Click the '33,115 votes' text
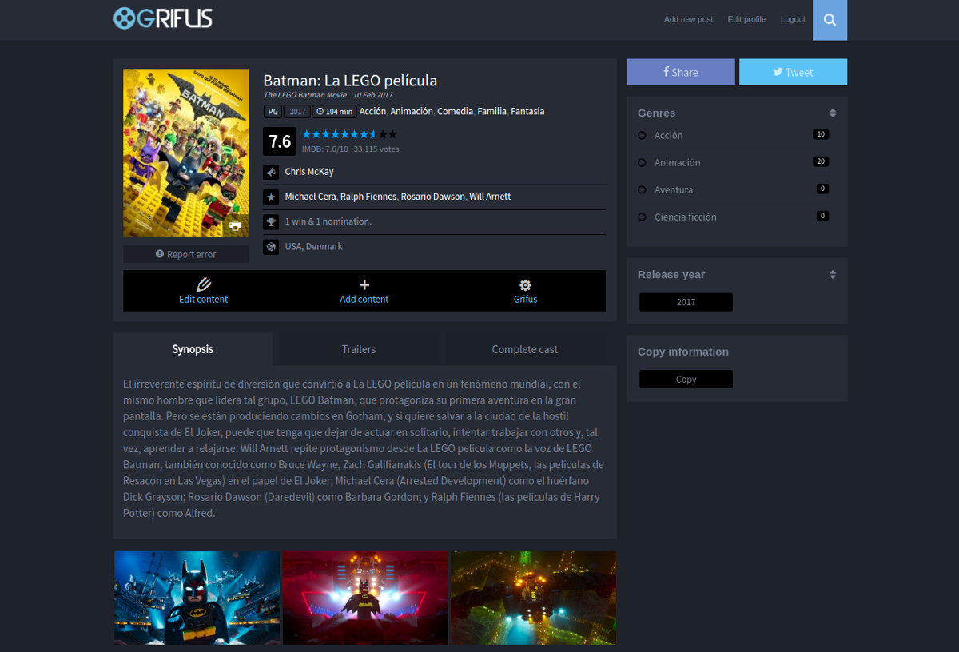959x652 pixels. coord(376,149)
